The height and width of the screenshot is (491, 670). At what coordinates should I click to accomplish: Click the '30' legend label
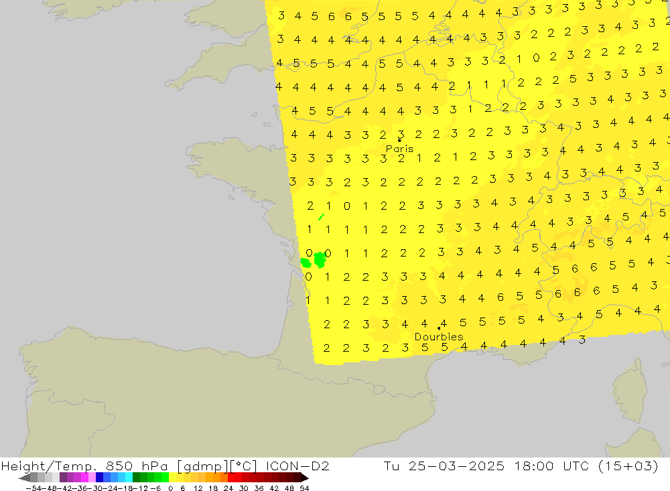click(244, 488)
